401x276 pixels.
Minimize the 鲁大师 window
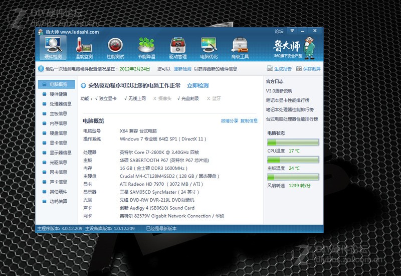(x=303, y=31)
